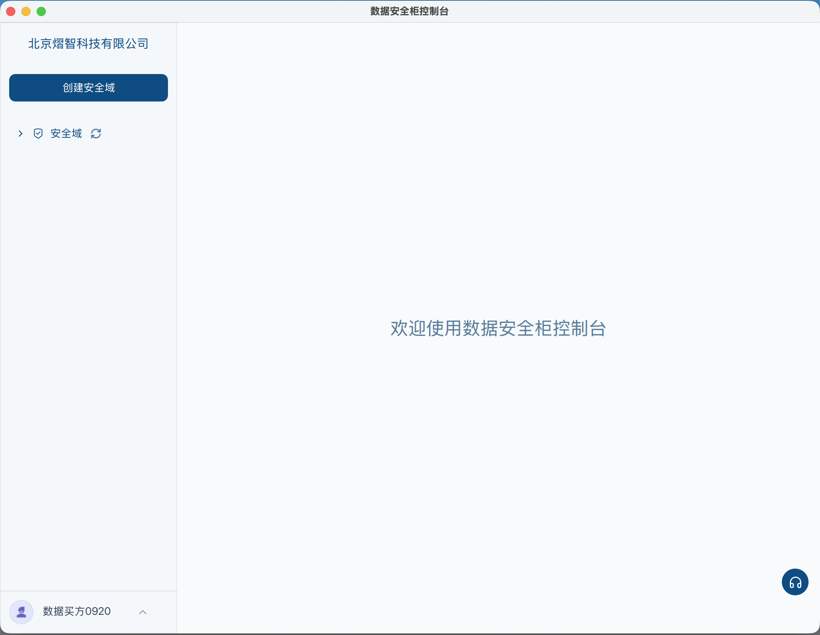Click the separator line above user account row
The width and height of the screenshot is (820, 635).
(89, 591)
